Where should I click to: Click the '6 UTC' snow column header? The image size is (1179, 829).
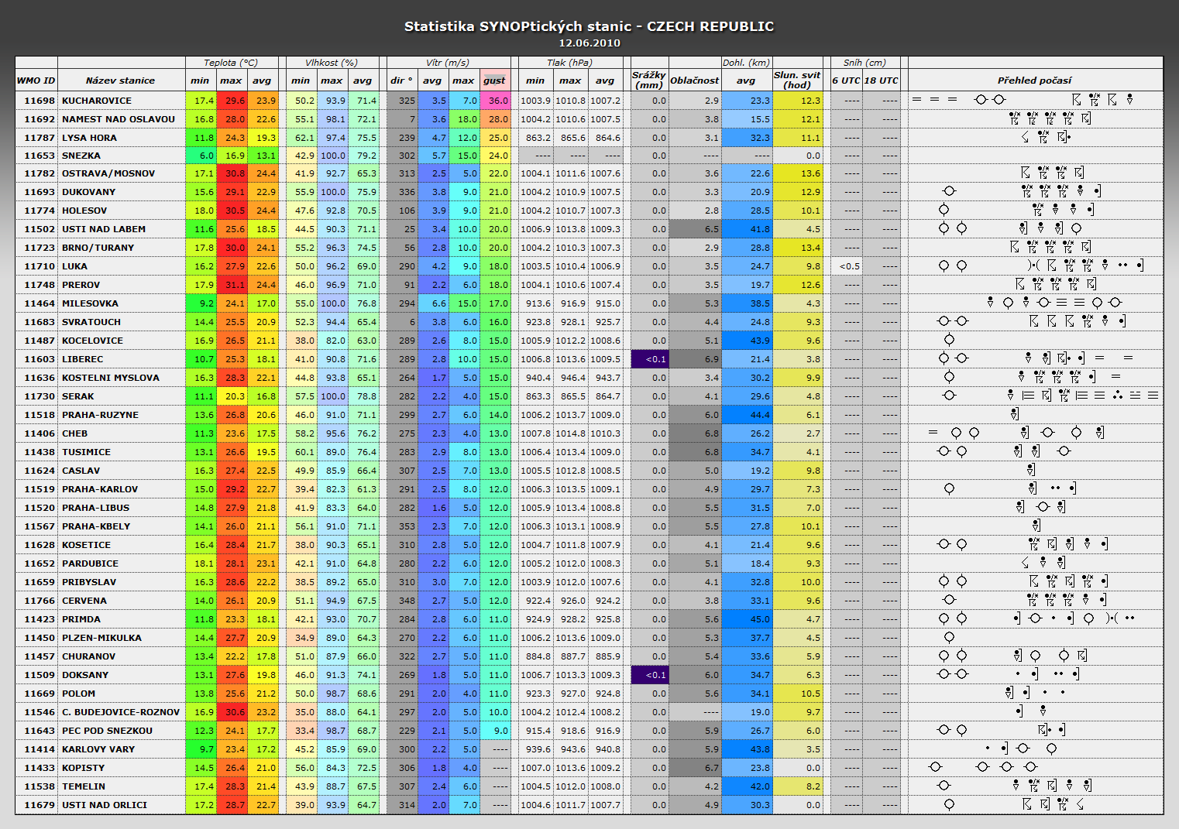tap(846, 81)
